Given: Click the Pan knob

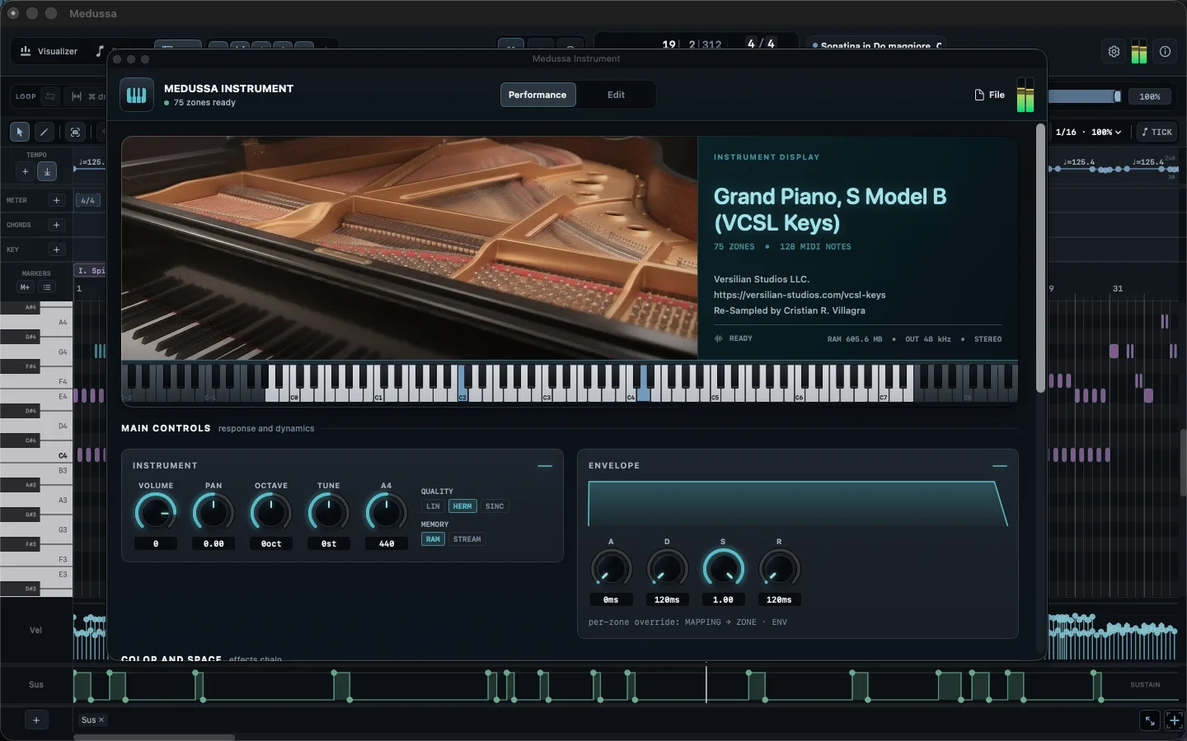Looking at the screenshot, I should [x=213, y=513].
